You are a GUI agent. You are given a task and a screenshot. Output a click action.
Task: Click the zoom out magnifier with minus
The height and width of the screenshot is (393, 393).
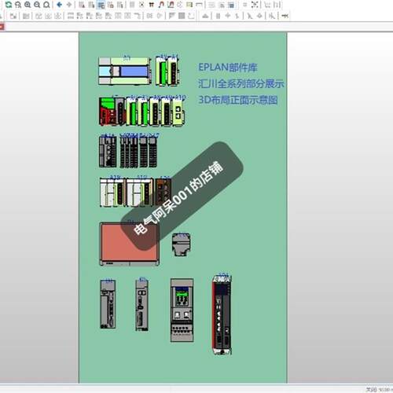pyautogui.click(x=37, y=5)
